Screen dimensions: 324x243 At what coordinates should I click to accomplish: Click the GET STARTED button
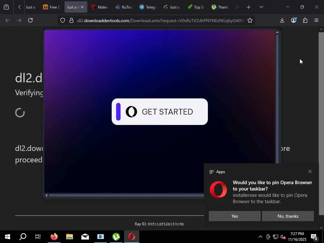click(x=160, y=112)
